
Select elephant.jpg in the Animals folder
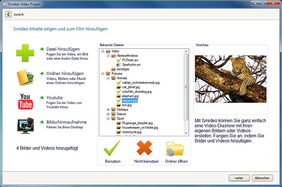130,96
